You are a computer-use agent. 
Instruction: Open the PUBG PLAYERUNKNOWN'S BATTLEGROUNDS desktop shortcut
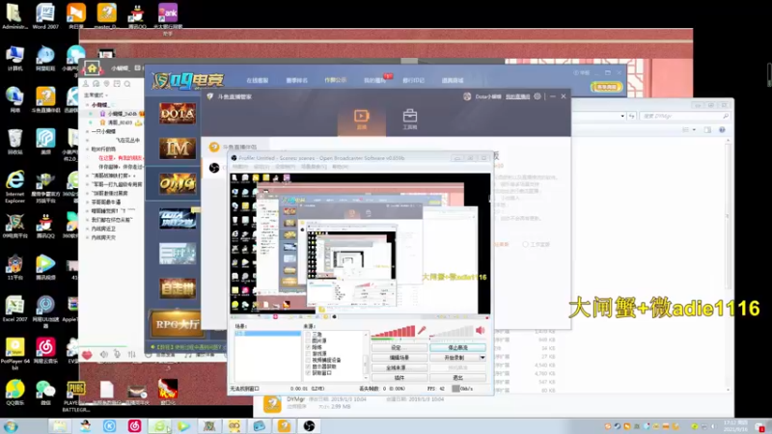76,396
